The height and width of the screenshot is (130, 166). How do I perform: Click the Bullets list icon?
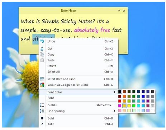coord(42,105)
